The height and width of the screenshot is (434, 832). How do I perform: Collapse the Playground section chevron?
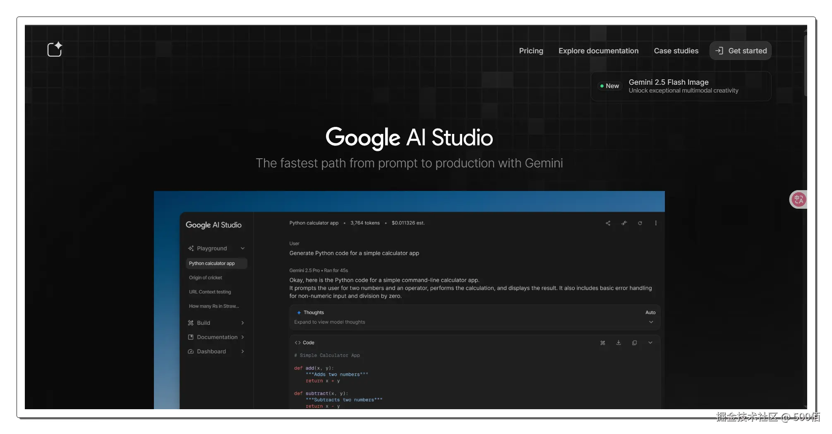242,248
